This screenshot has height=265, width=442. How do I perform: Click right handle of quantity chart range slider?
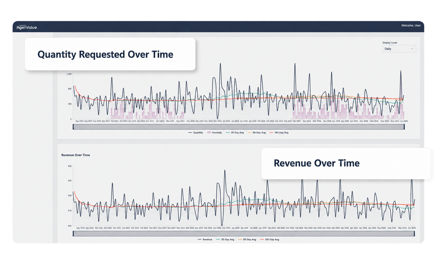pos(404,127)
